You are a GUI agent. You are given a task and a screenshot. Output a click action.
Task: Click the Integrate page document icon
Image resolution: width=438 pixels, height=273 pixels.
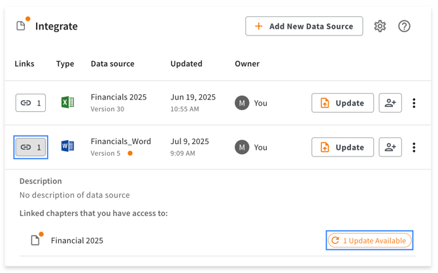[21, 26]
